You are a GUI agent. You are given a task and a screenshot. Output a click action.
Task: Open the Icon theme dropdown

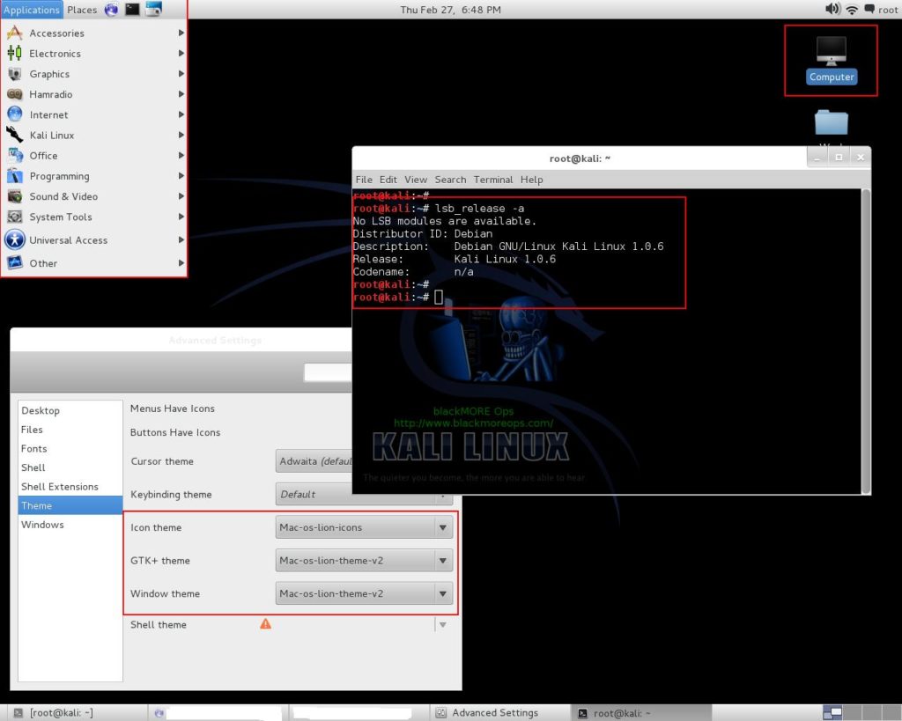(x=364, y=527)
